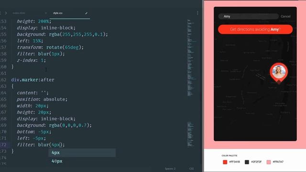Click the z-index: 1 line
Screen dimensions: 306x172
31,61
